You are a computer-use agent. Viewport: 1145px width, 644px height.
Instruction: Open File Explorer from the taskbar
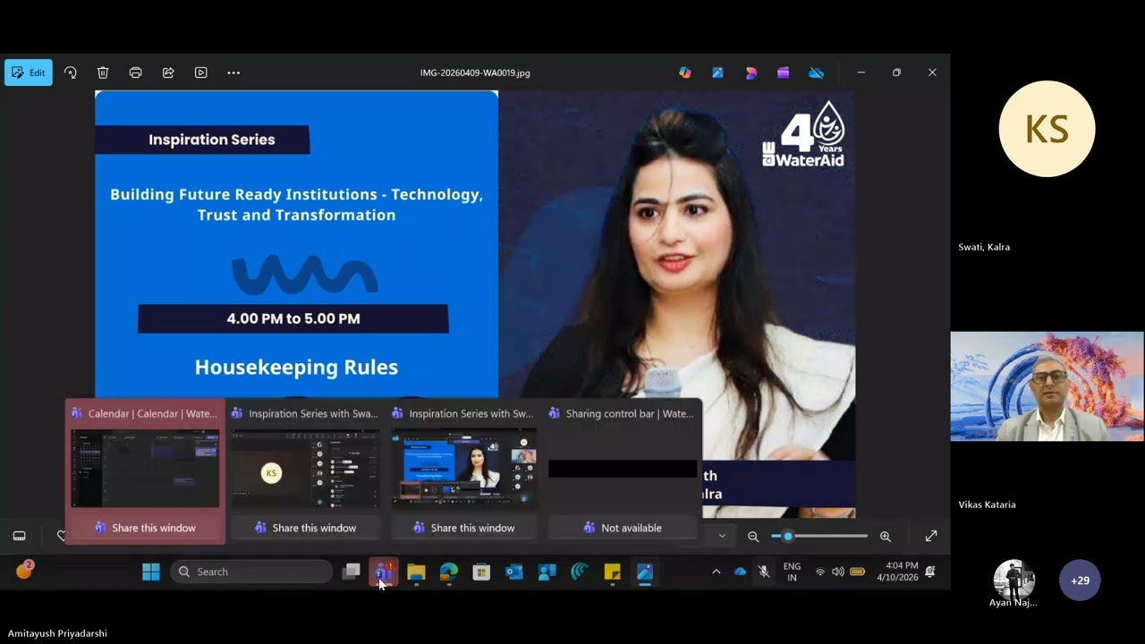click(x=416, y=572)
